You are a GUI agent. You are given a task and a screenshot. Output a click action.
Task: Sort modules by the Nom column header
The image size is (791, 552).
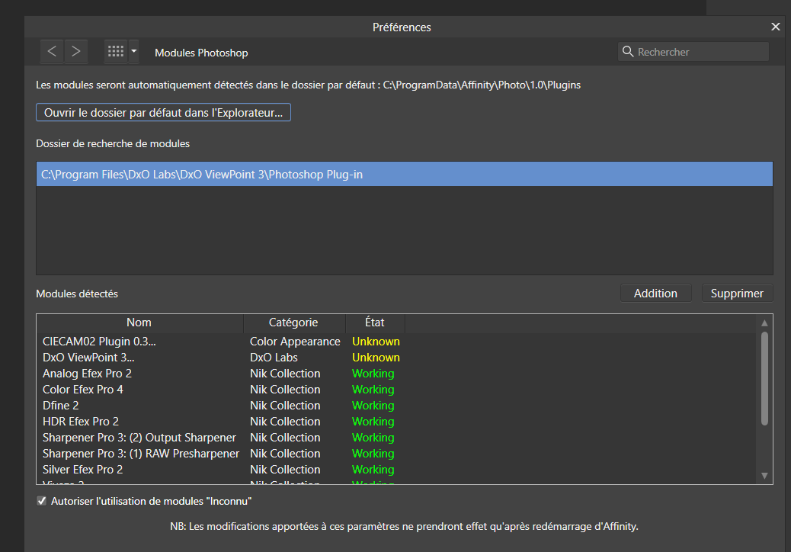[139, 323]
